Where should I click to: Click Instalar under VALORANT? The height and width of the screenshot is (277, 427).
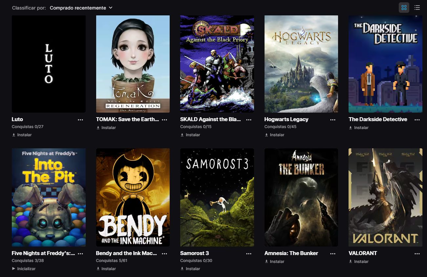pos(359,262)
